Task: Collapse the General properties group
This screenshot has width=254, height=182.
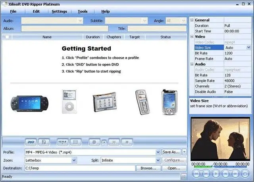Action: click(192, 20)
